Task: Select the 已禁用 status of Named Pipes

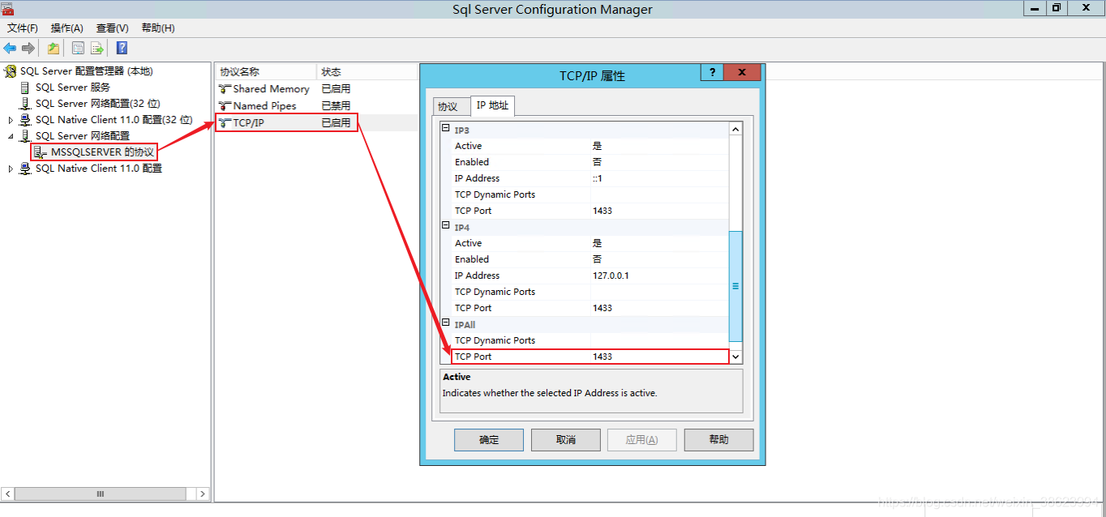Action: [336, 106]
